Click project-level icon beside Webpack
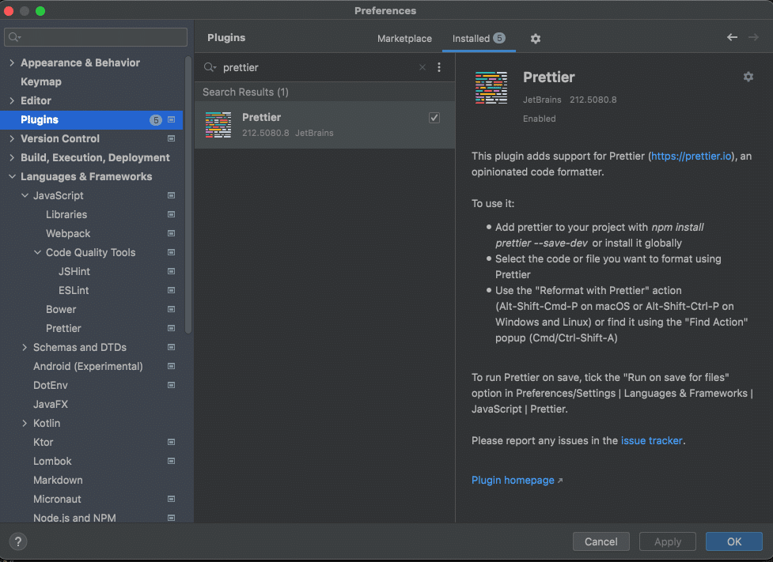The width and height of the screenshot is (773, 562). 172,233
